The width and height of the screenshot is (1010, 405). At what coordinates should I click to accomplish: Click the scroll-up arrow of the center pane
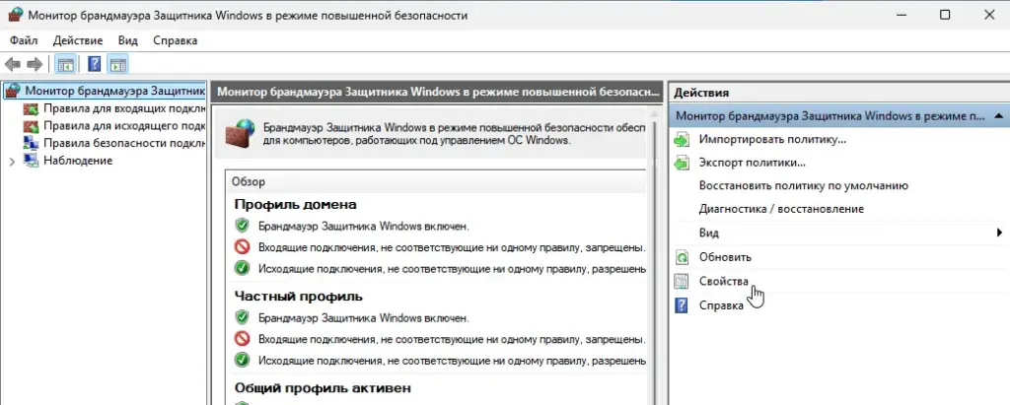point(656,114)
